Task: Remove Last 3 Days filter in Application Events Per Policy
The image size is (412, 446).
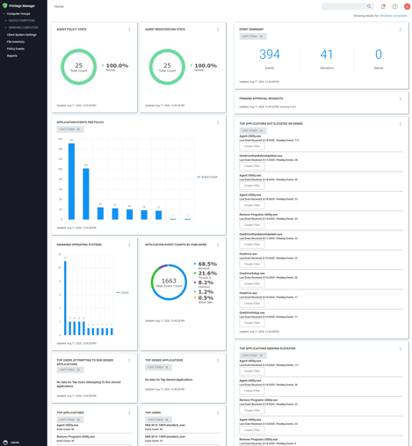Action: click(x=78, y=129)
